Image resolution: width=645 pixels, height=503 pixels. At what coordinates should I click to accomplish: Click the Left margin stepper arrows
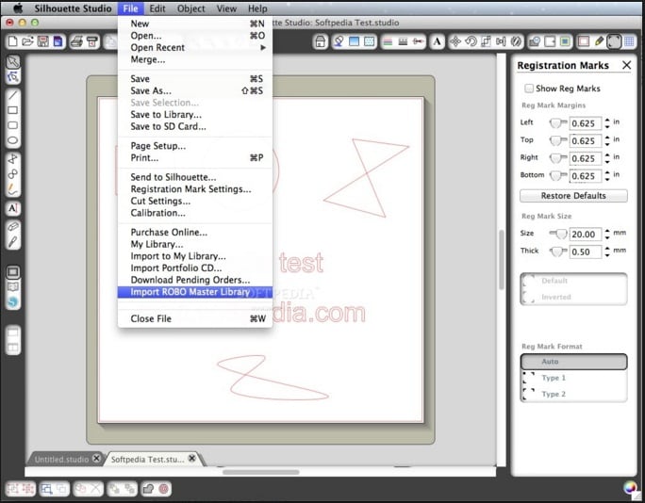[x=607, y=122]
